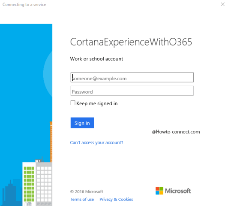Click the blue Sign in button

(x=82, y=123)
